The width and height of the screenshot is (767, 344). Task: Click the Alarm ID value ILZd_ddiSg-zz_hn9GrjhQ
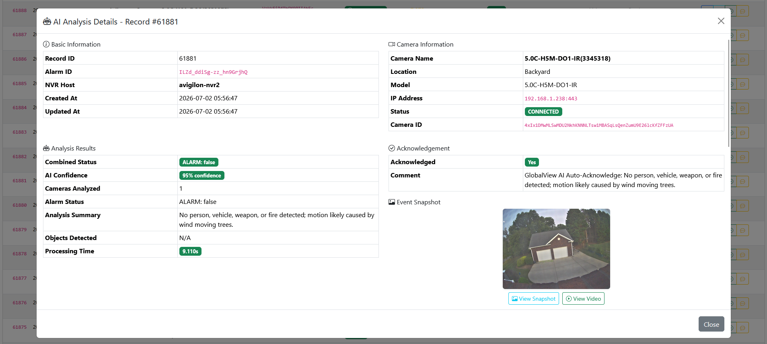(x=213, y=72)
